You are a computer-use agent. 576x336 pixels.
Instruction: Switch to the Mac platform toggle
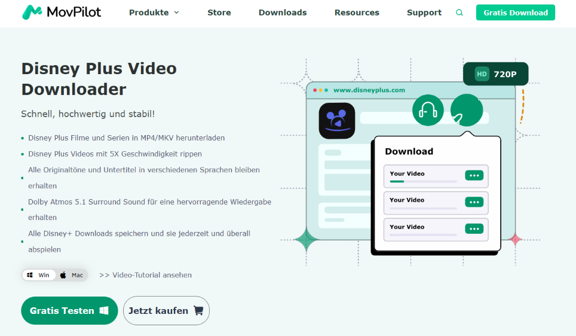72,275
